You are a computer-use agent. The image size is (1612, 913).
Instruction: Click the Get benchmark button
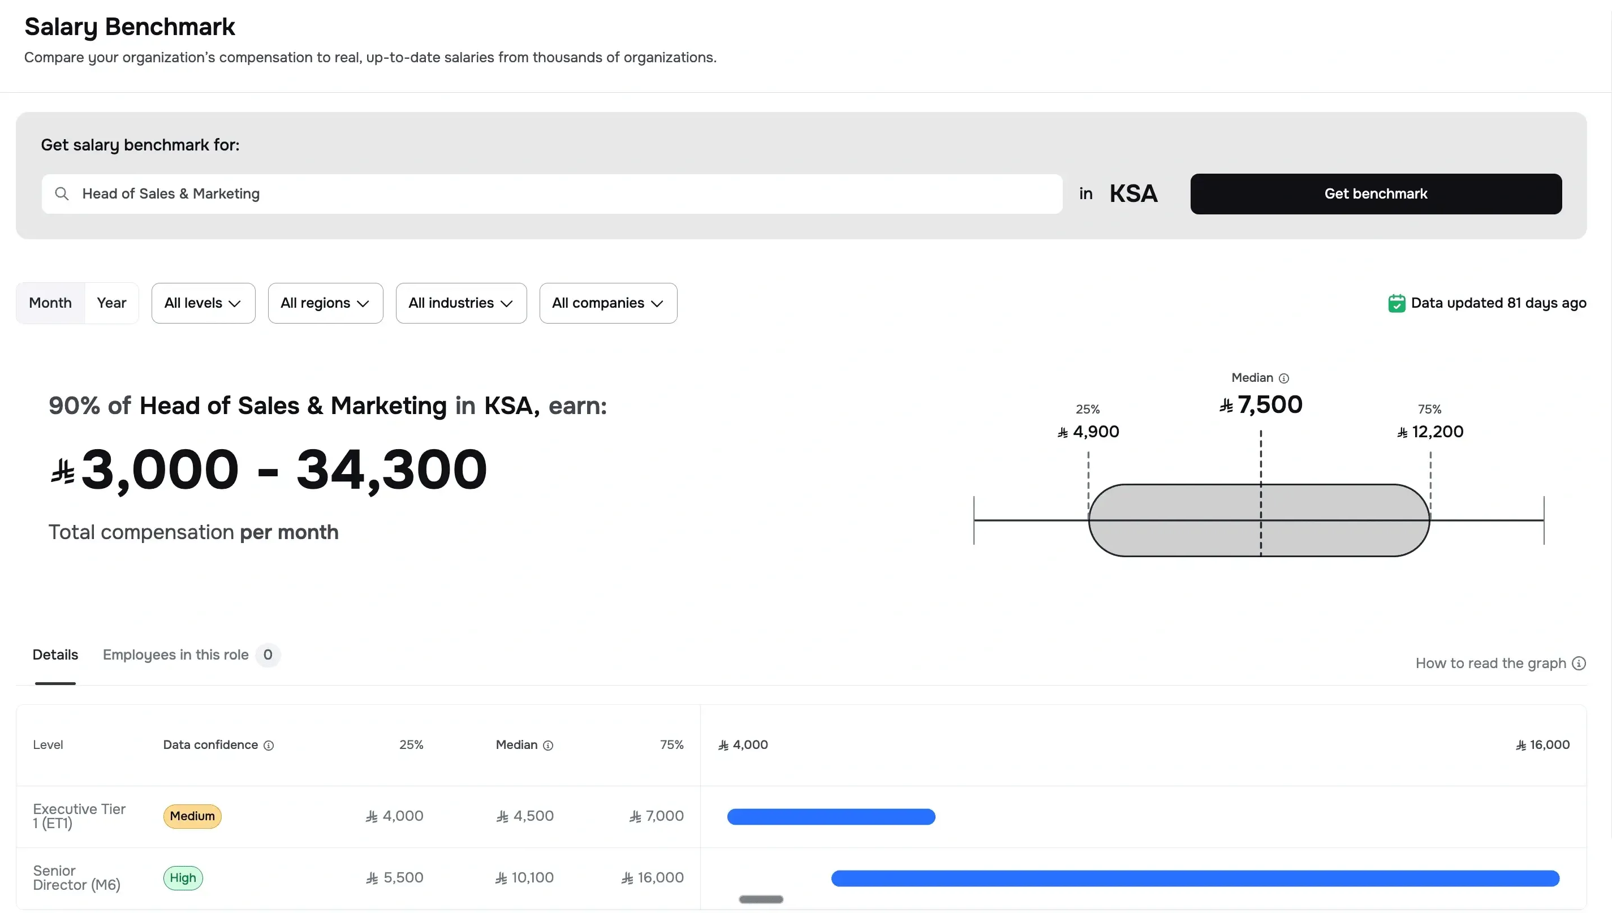click(1375, 193)
